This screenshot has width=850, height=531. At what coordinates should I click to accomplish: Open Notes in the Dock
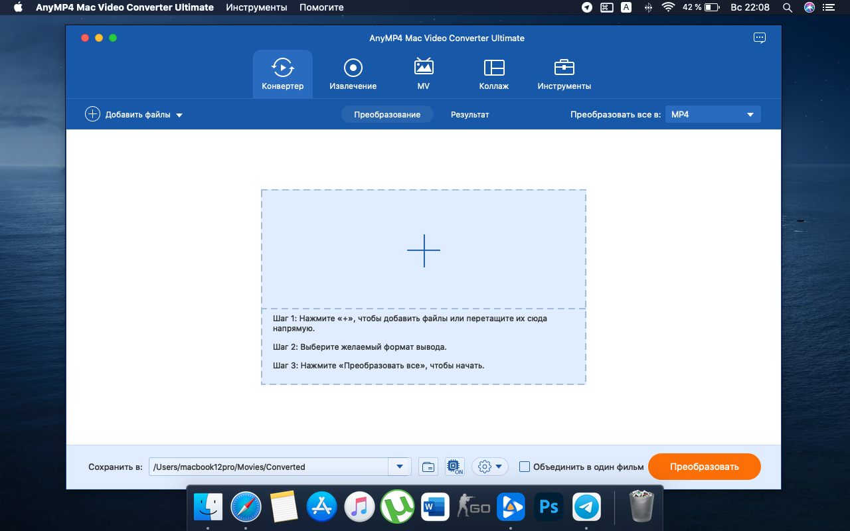tap(284, 508)
